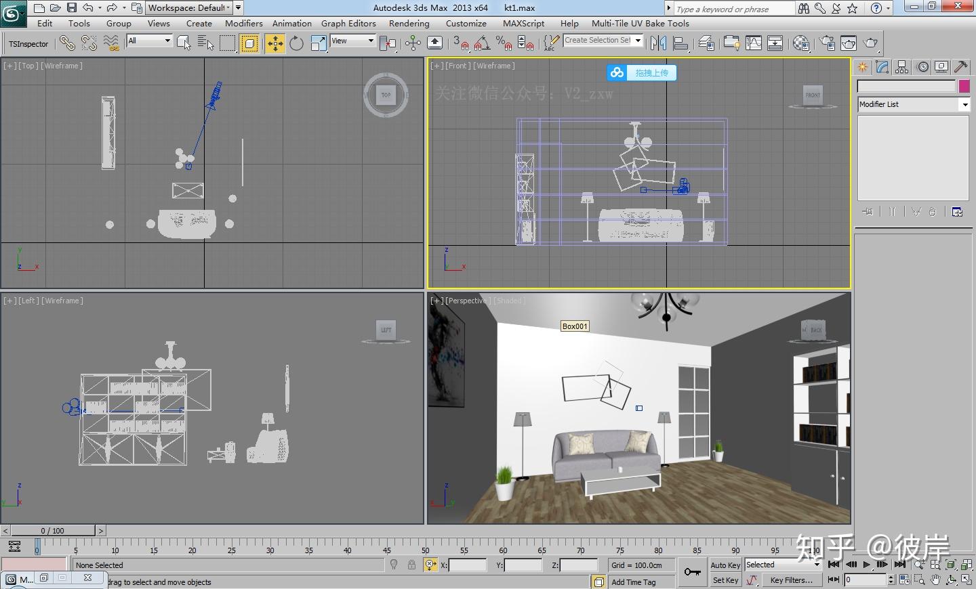Open the Graph Editors menu
976x589 pixels.
[x=348, y=23]
